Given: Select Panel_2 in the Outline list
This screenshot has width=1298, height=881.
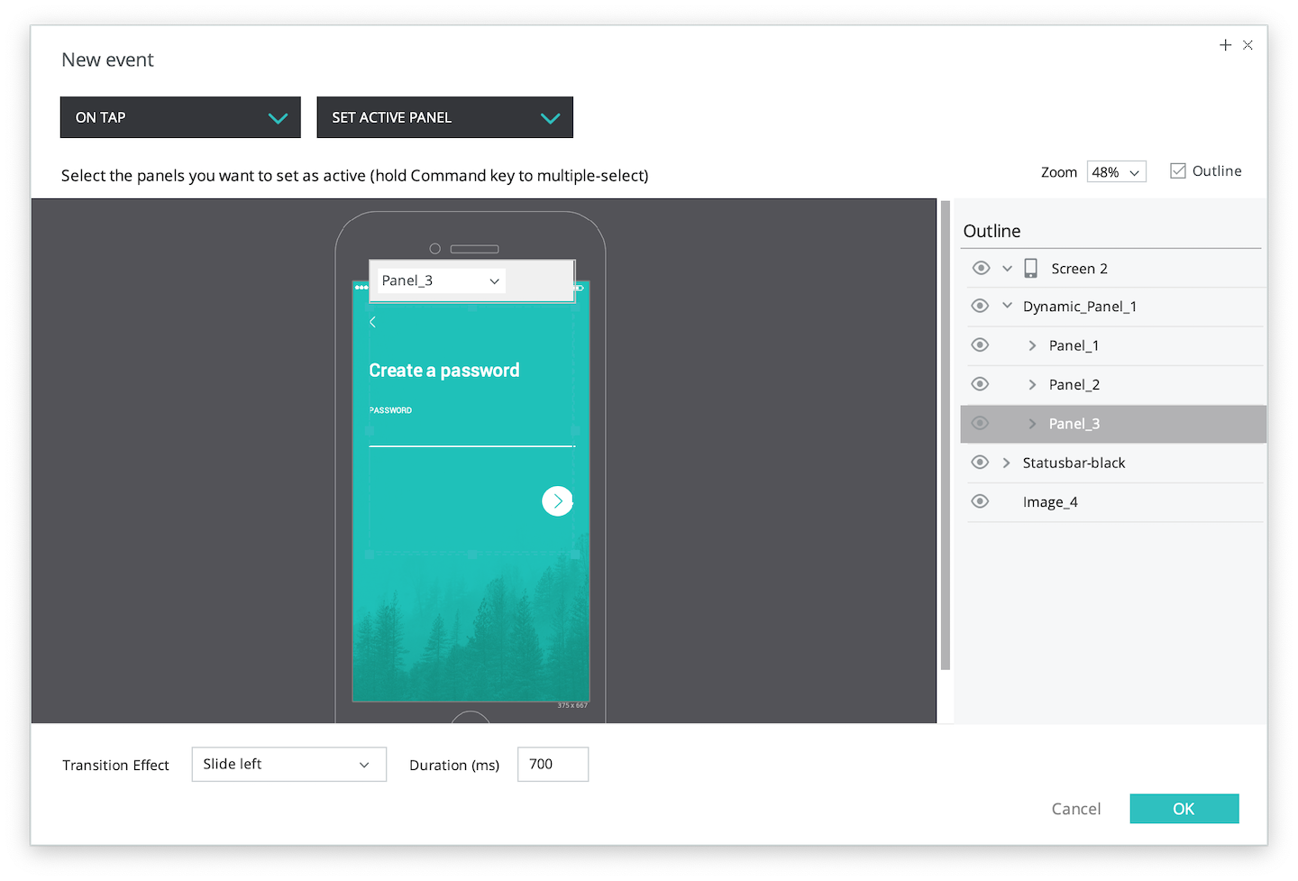Looking at the screenshot, I should point(1074,384).
